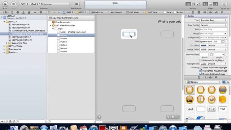Collapse the Button inspector section
The height and width of the screenshot is (130, 231).
coord(186,16)
